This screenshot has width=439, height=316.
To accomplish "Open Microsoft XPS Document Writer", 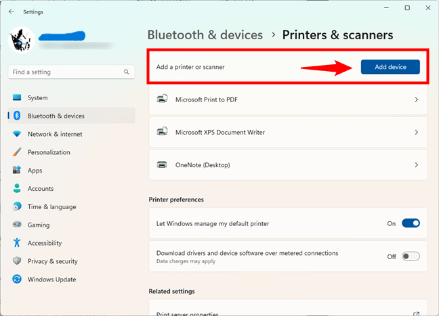I will (x=288, y=132).
